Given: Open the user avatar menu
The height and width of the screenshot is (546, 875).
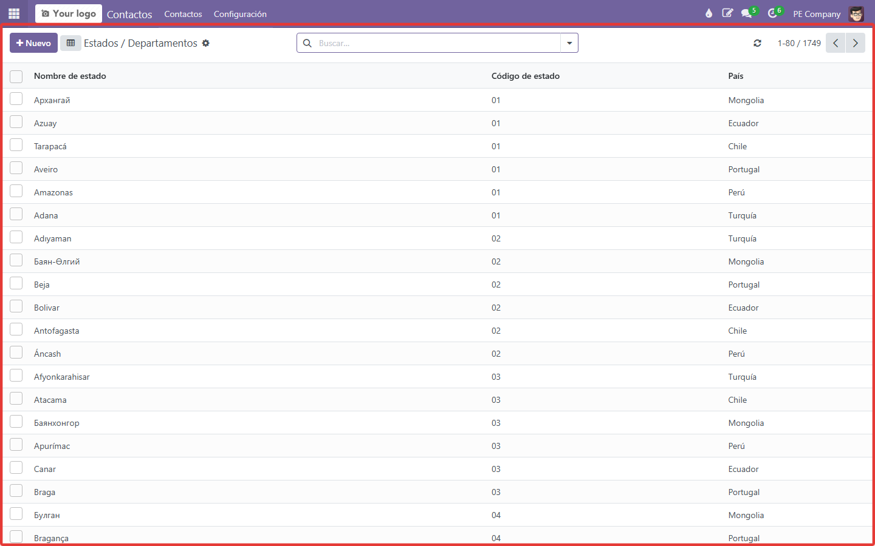Looking at the screenshot, I should click(x=856, y=14).
